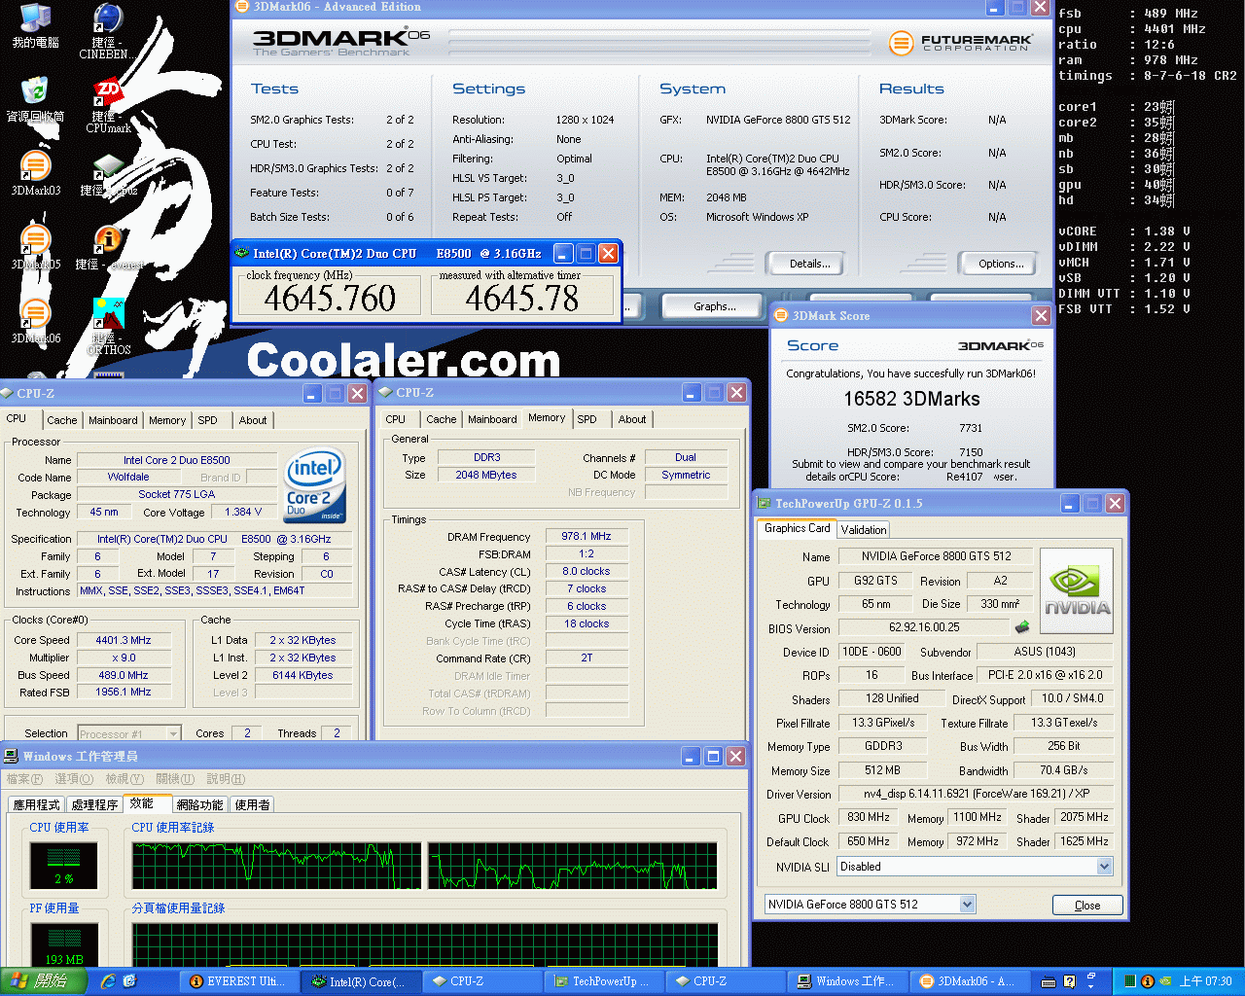Switch to EVEREST Ultimate taskbar button
This screenshot has width=1245, height=996.
[x=239, y=981]
